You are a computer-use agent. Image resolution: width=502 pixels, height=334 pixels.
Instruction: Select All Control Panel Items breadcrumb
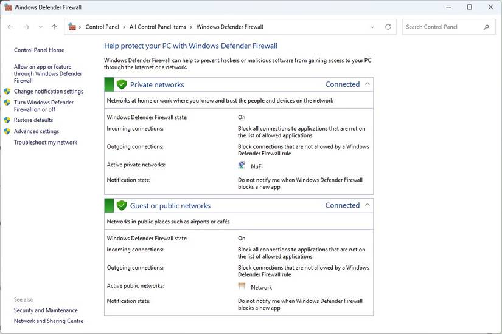point(158,27)
